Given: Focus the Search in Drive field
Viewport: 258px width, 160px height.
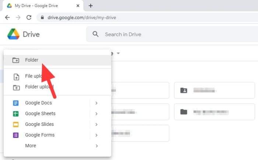Looking at the screenshot, I should (x=172, y=34).
